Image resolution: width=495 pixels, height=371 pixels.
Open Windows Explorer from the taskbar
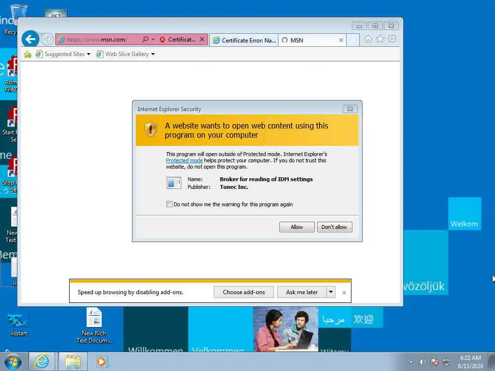(73, 361)
